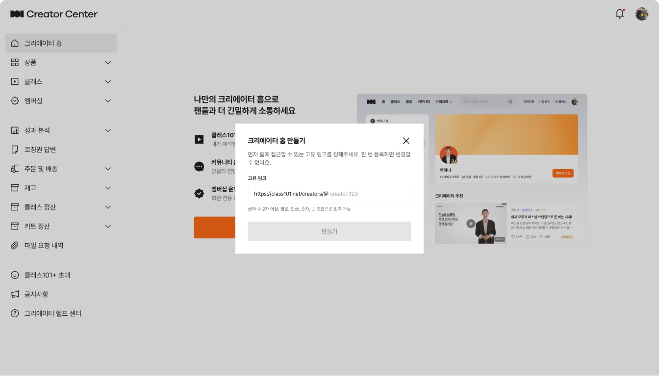
Task: Click the 글자 수 2자 이상 hint text
Action: (x=299, y=209)
